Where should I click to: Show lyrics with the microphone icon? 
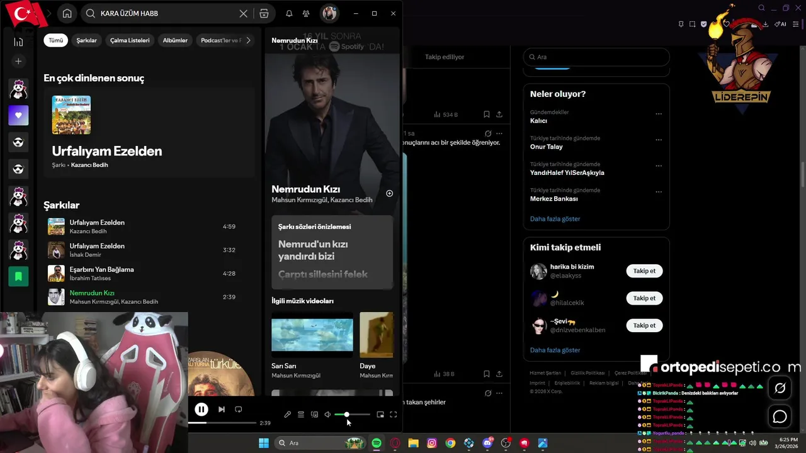pos(287,415)
